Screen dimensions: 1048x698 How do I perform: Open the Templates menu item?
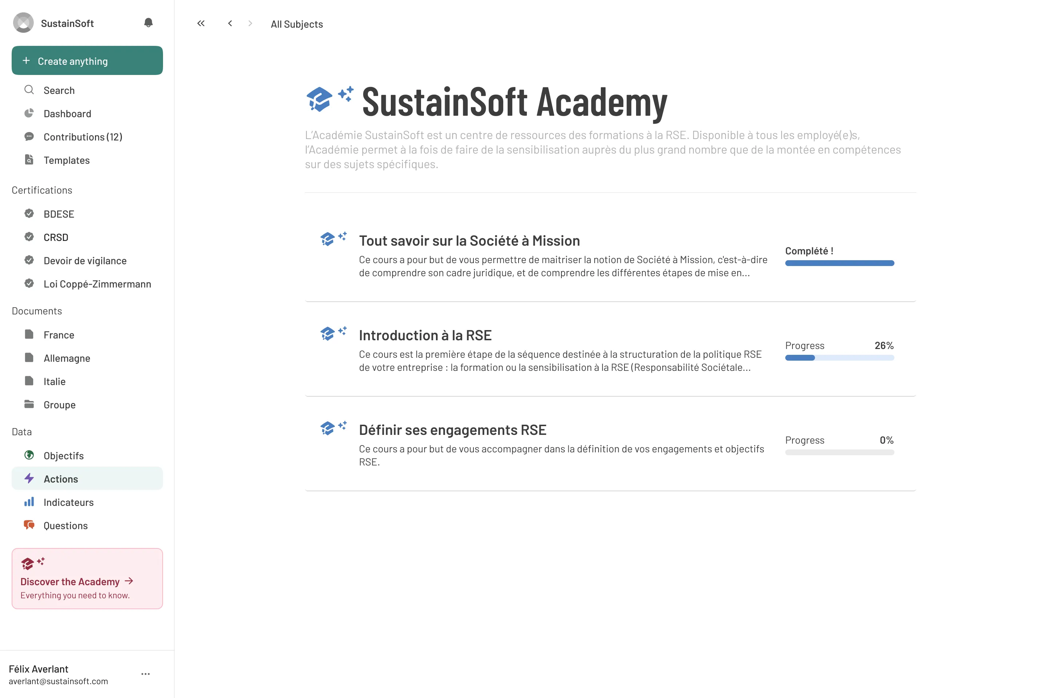[x=66, y=160]
